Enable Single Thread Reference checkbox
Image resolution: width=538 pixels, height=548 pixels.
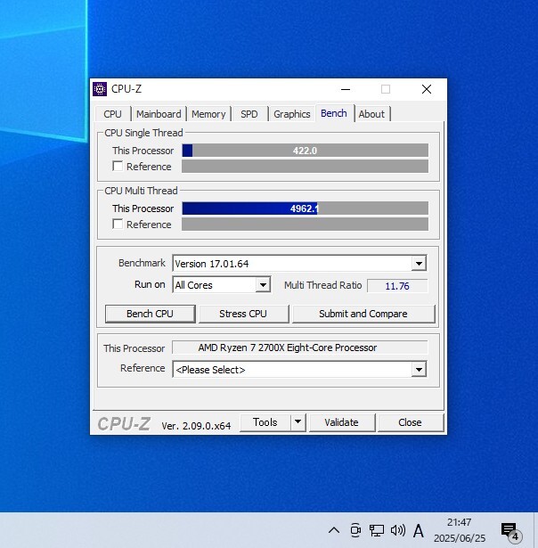[118, 166]
